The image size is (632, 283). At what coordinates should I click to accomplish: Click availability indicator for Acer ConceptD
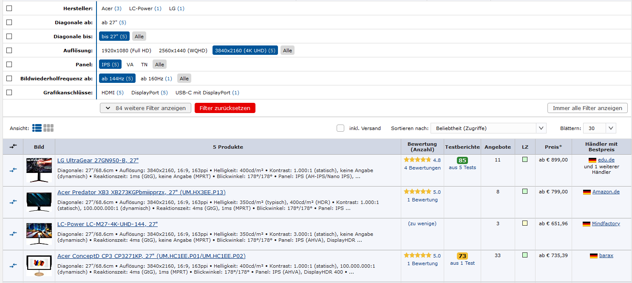click(525, 255)
